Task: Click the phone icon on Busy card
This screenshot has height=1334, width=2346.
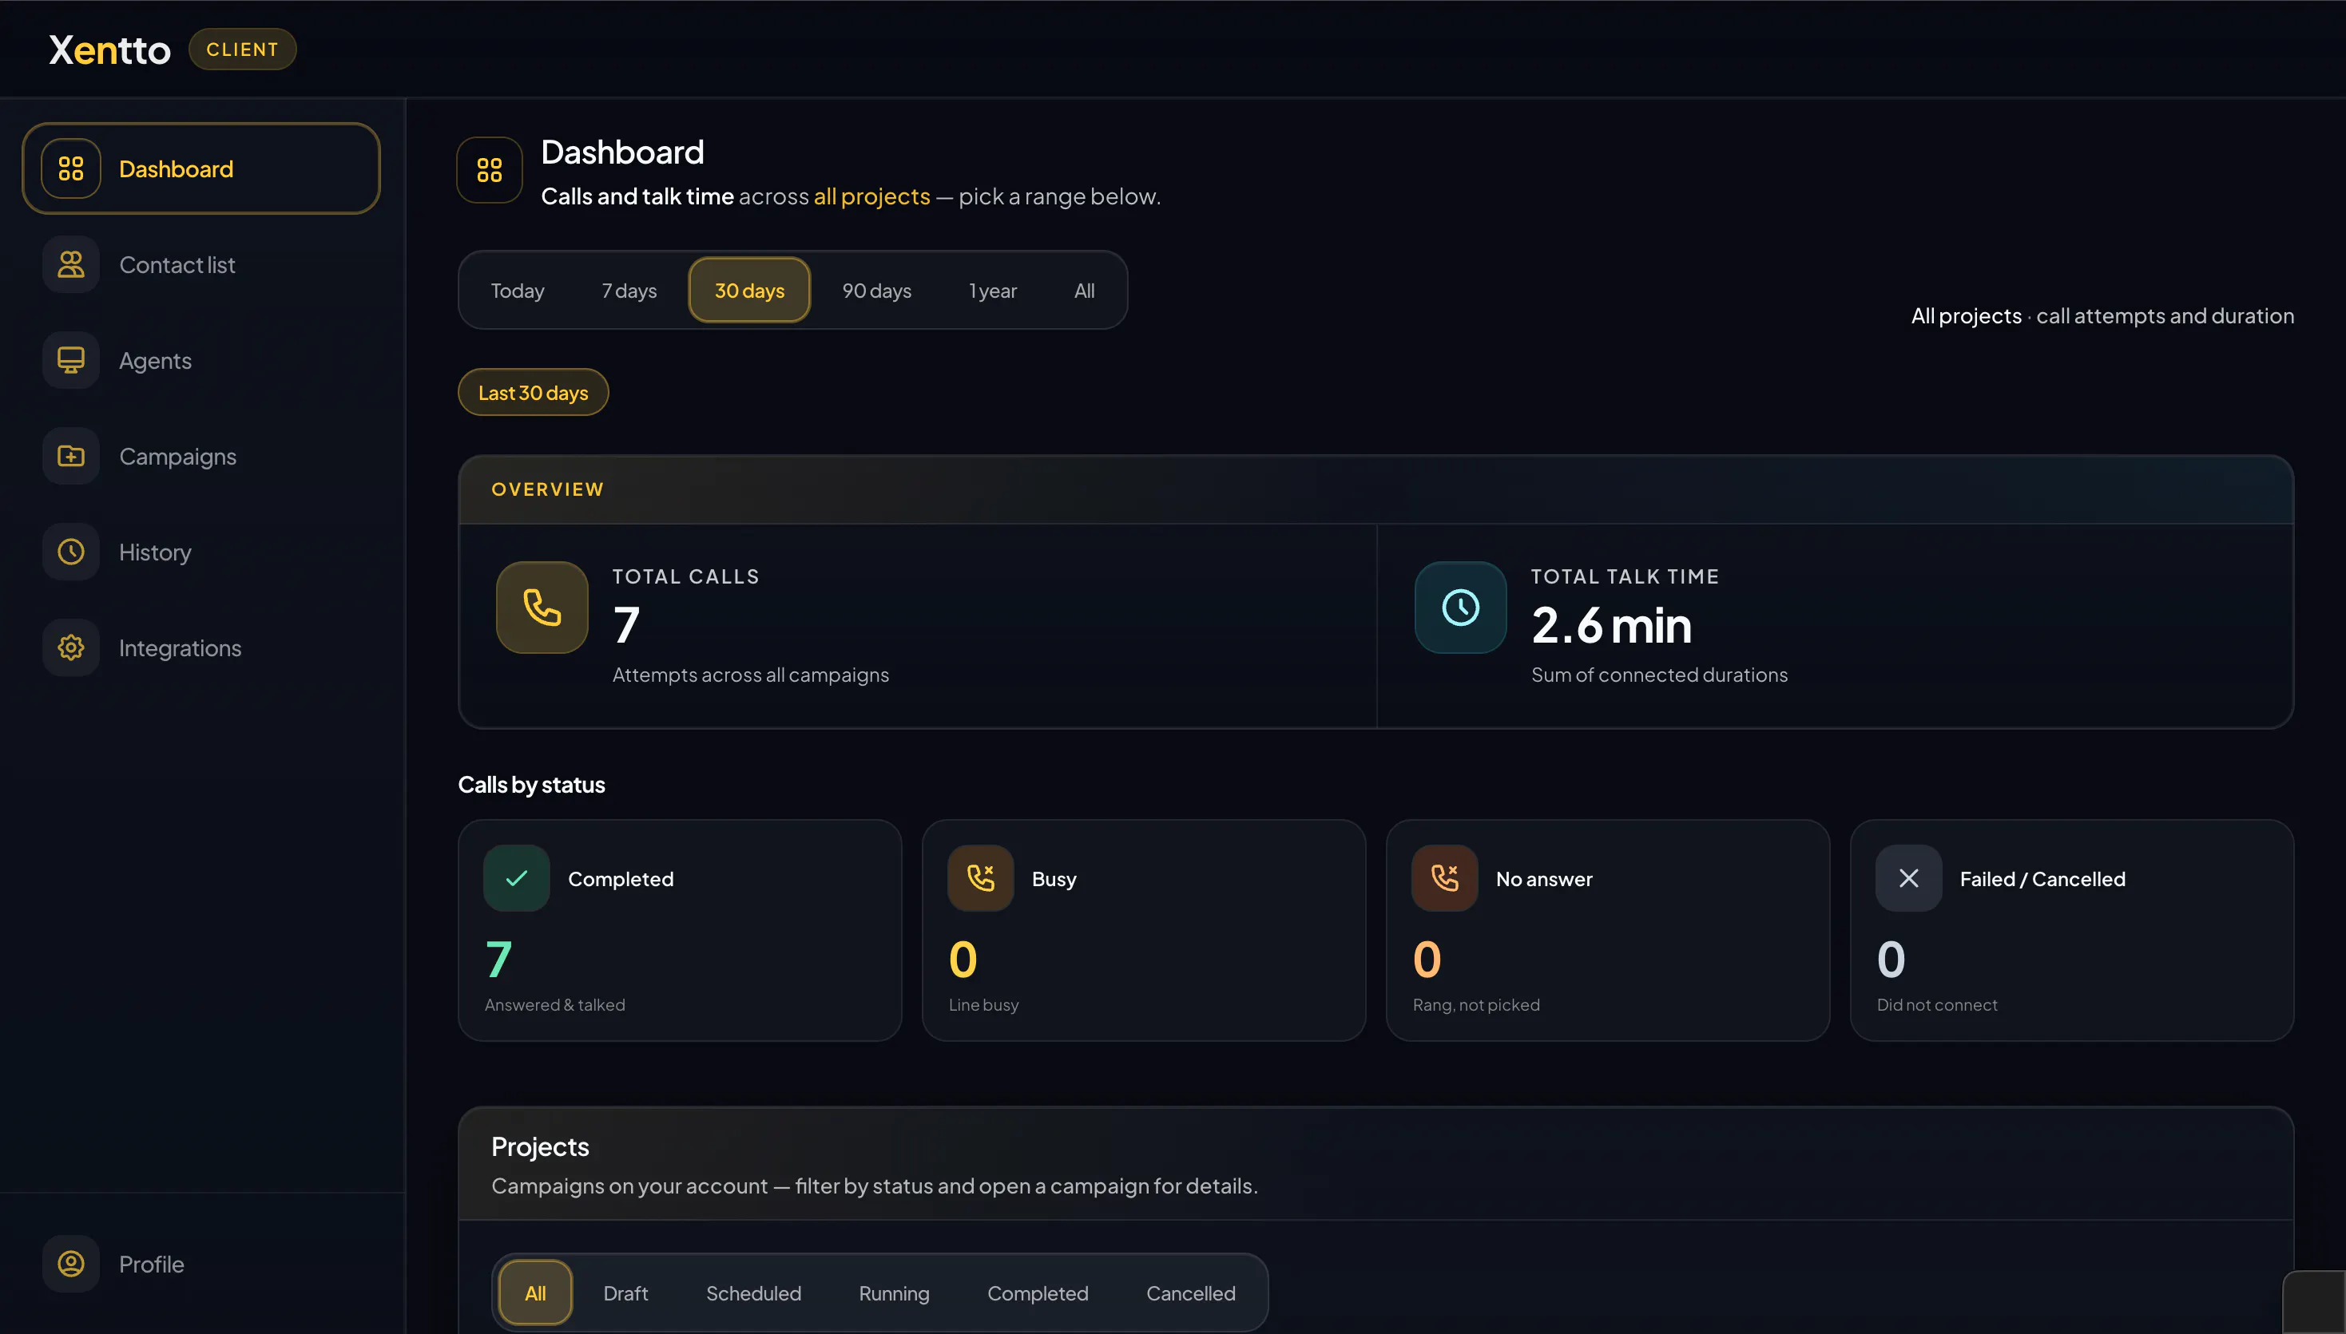Action: pos(980,877)
